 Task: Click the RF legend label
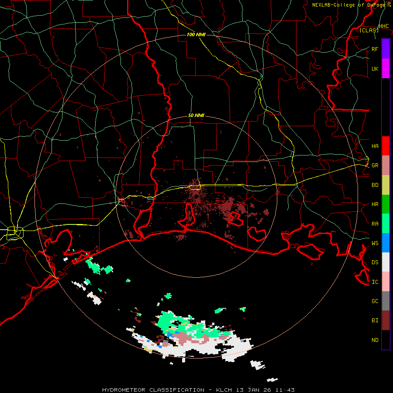click(x=375, y=49)
